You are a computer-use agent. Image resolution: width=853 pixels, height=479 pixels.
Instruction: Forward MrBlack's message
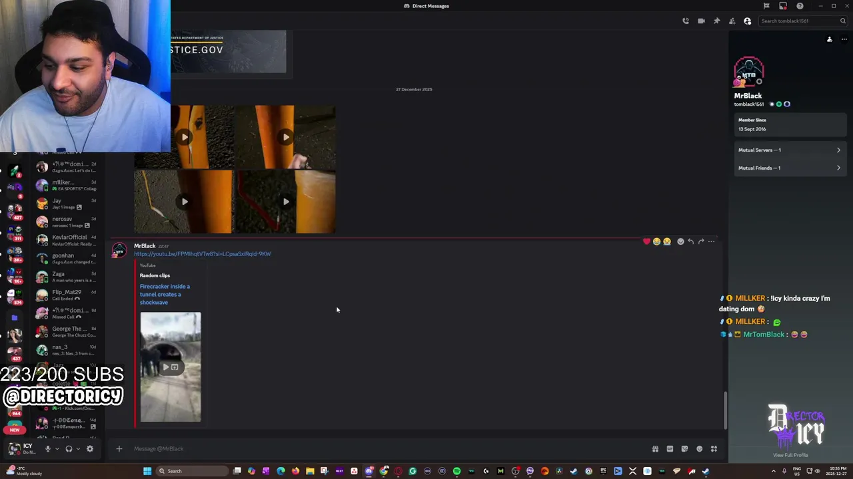click(701, 241)
